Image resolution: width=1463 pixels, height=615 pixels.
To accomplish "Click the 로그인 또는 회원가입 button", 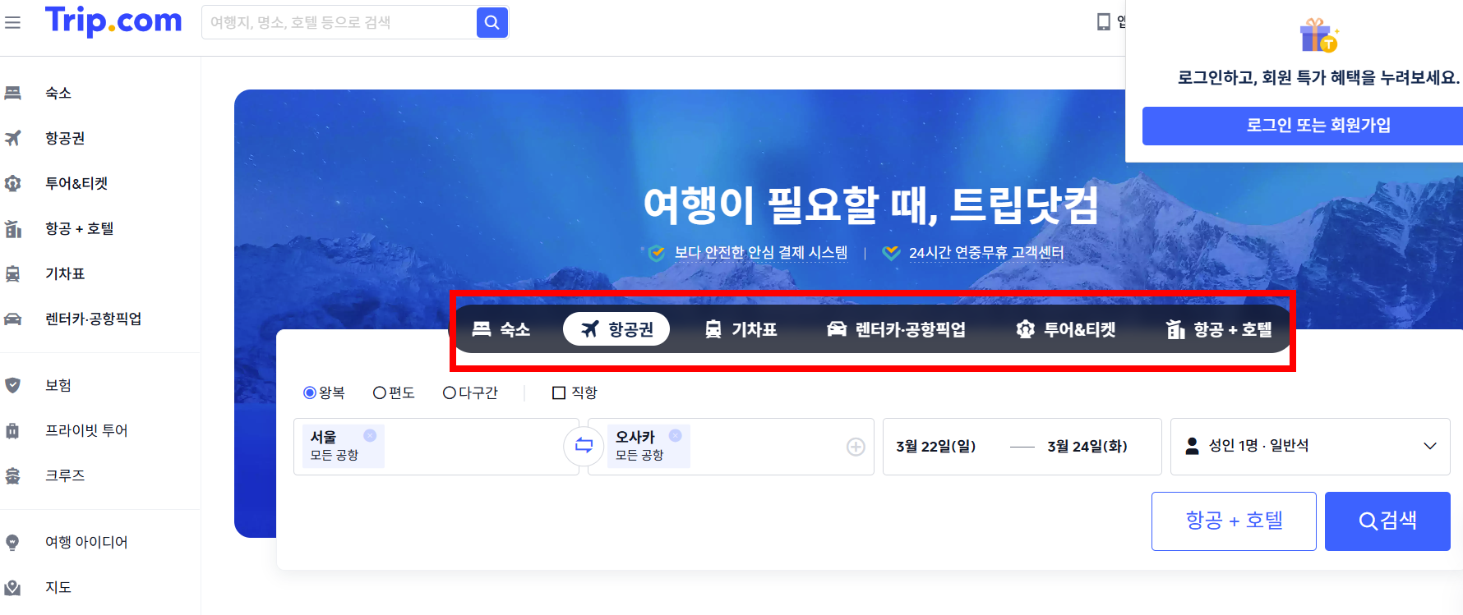I will coord(1303,126).
